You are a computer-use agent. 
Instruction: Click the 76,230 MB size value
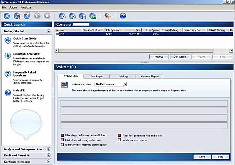click(135, 34)
